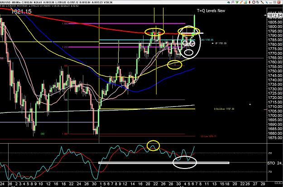
Task: Click date label 24 at far left
Action: point(2,184)
